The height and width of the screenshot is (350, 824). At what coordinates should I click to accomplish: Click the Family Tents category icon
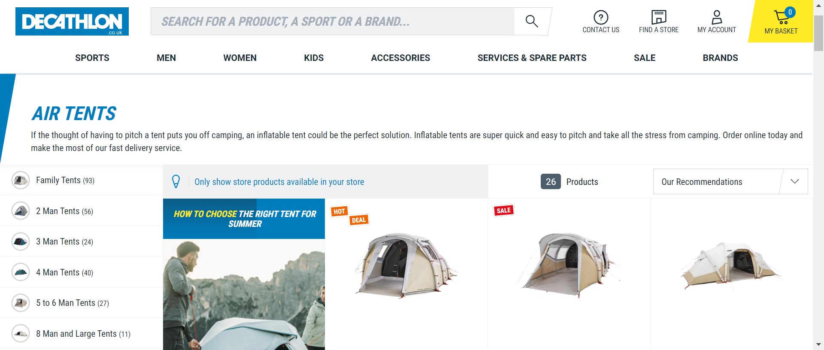pos(21,180)
